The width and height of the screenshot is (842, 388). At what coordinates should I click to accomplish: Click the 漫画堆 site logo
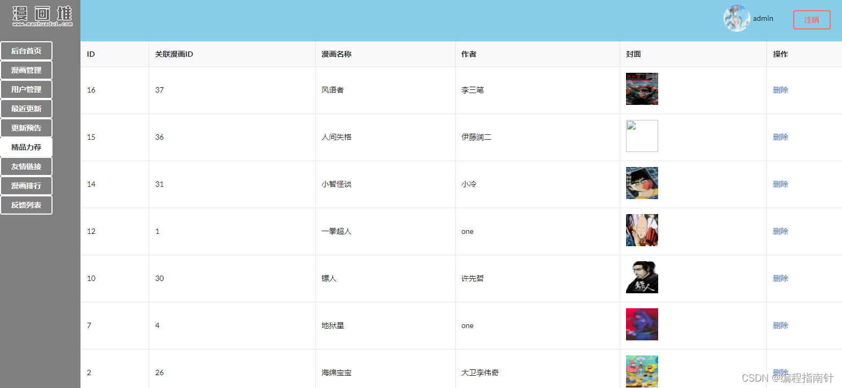(42, 16)
